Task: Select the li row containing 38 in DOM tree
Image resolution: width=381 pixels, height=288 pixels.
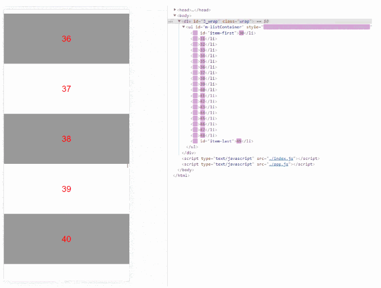Action: tap(204, 78)
